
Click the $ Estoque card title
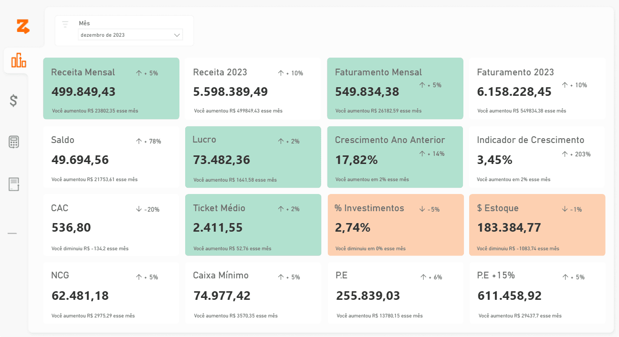[x=498, y=208]
